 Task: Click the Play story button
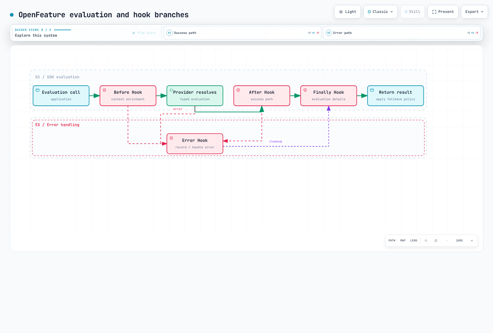coord(144,33)
